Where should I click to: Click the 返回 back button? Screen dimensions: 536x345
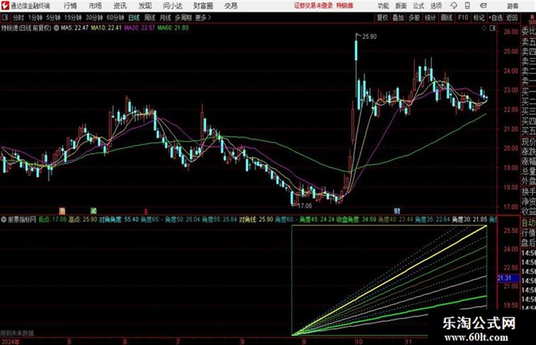(512, 18)
